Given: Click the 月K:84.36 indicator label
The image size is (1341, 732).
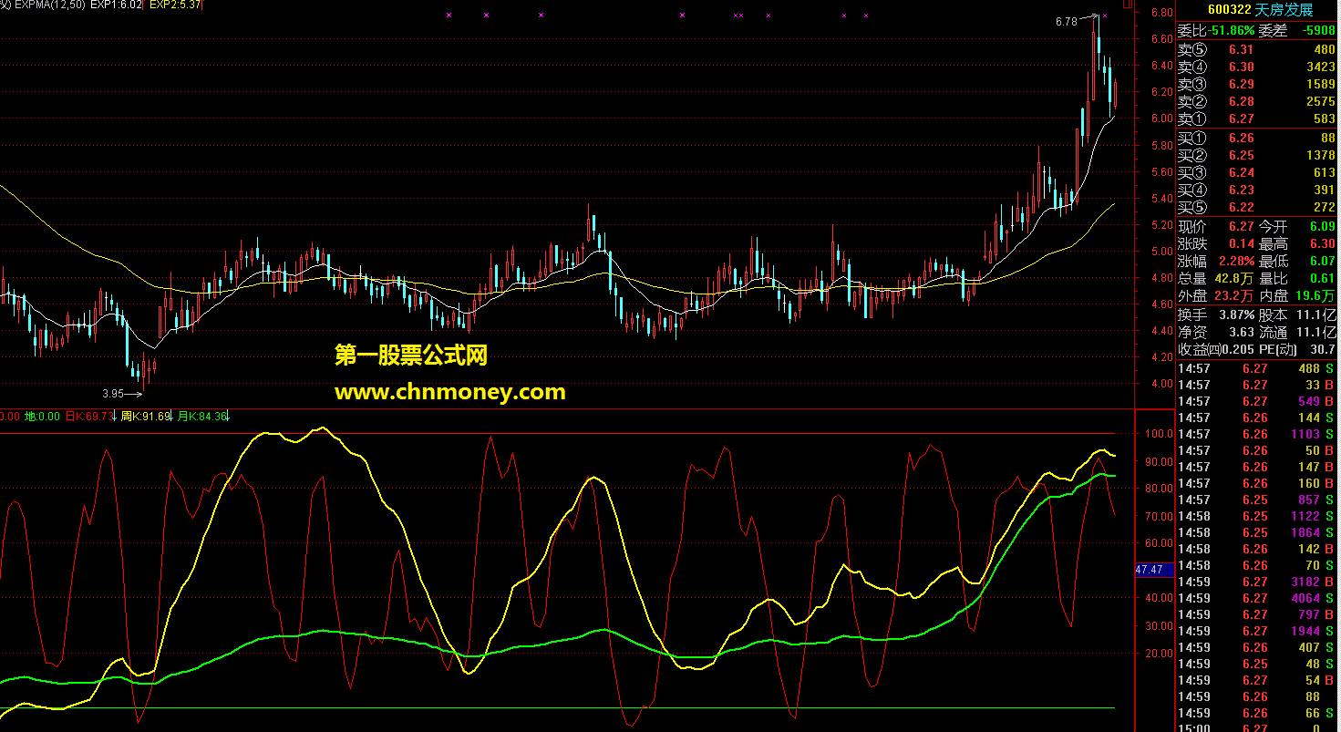Looking at the screenshot, I should pyautogui.click(x=202, y=417).
